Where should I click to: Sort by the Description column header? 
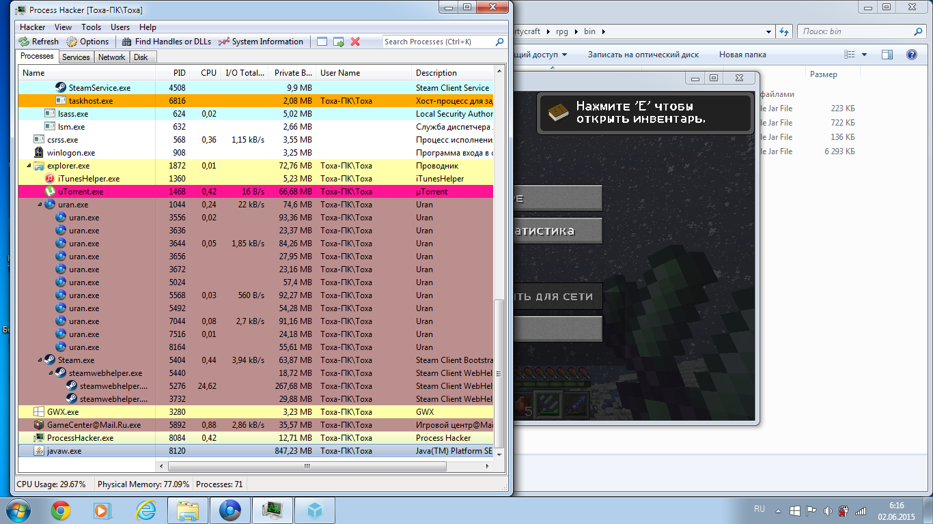coord(452,73)
